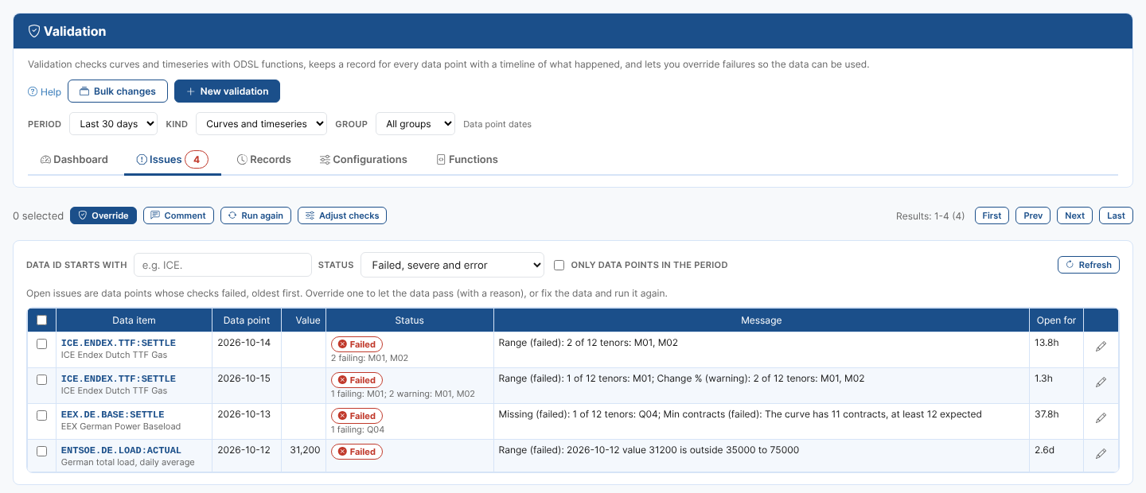This screenshot has height=493, width=1146.
Task: Click the '1 failing: Q04' status note
Action: click(357, 429)
